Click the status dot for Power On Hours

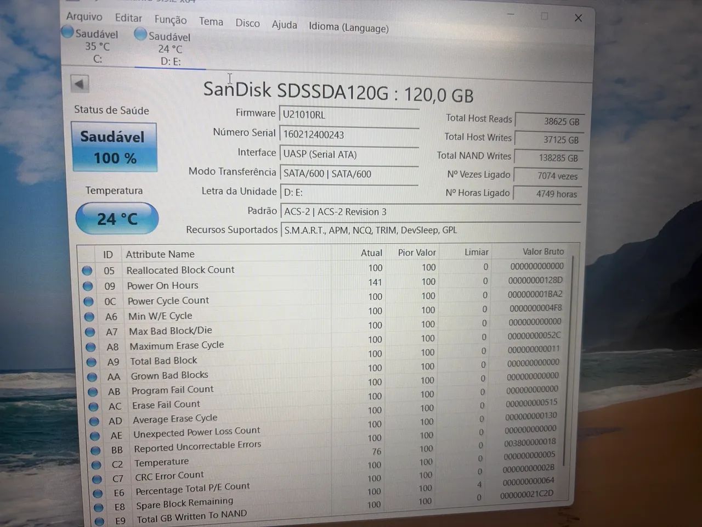click(x=88, y=286)
